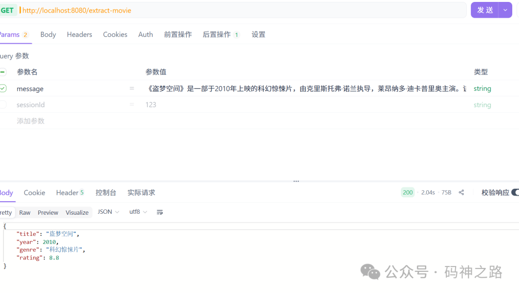Click the WeChat 公众号 icon at bottom

pyautogui.click(x=370, y=272)
